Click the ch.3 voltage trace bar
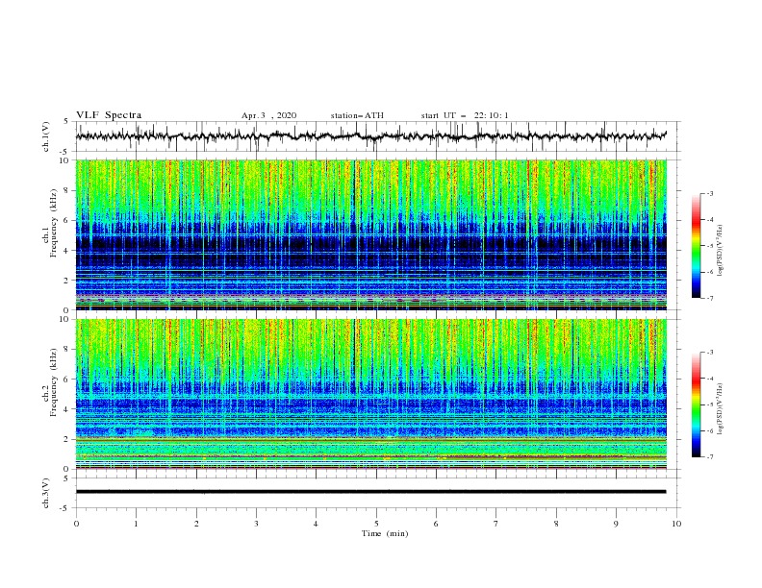This screenshot has width=762, height=588. pyautogui.click(x=370, y=492)
